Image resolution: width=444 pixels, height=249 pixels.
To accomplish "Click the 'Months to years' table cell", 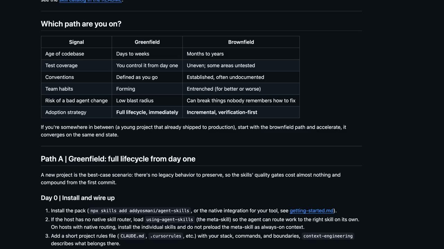I will point(241,54).
